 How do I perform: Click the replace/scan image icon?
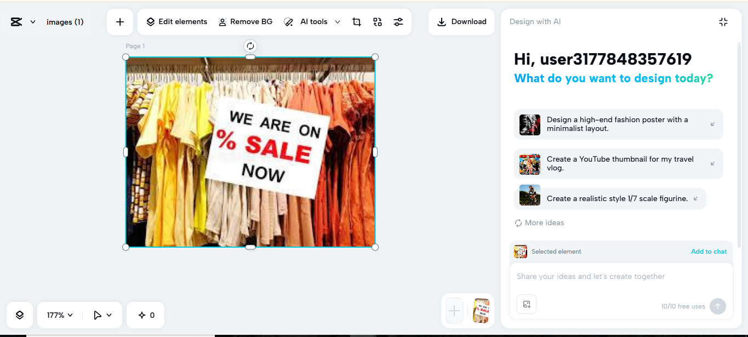pyautogui.click(x=378, y=22)
